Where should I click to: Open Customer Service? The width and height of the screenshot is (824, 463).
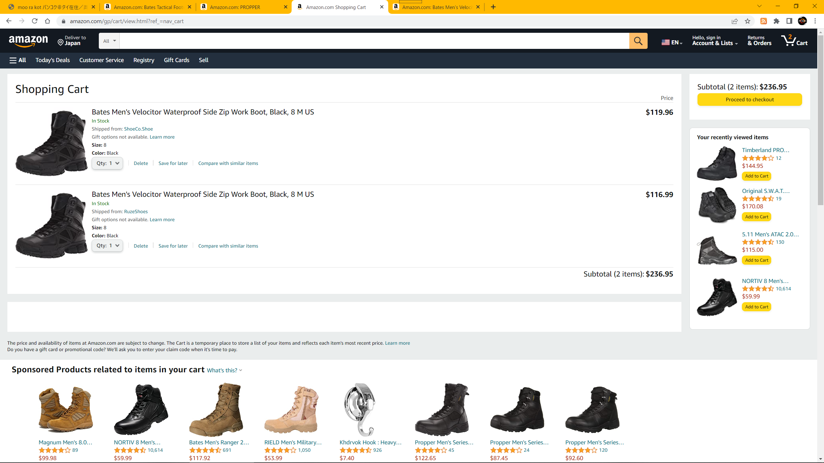coord(101,60)
